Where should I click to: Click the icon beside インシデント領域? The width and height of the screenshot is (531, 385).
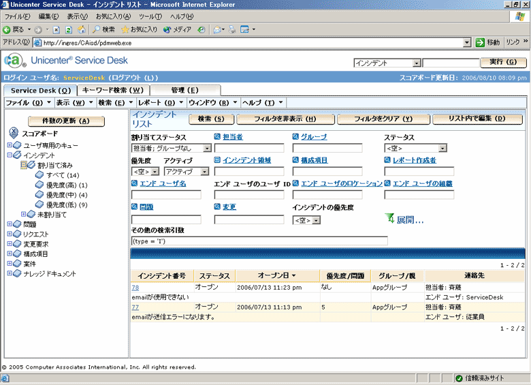pyautogui.click(x=217, y=160)
